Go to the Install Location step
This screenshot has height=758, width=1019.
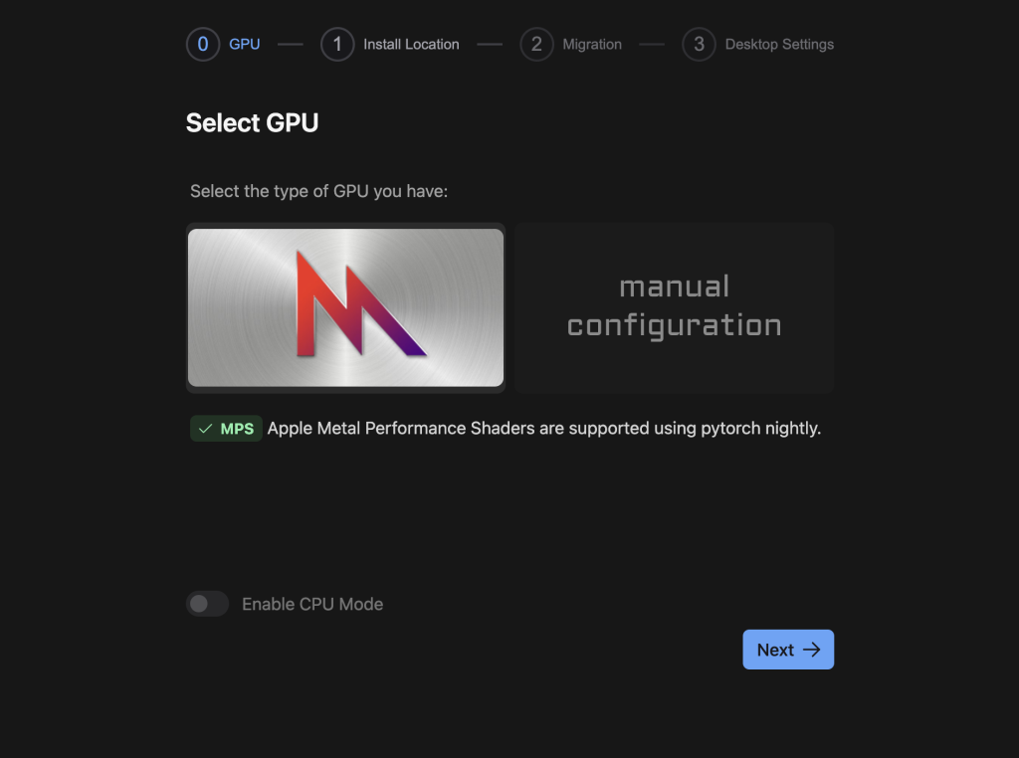411,44
